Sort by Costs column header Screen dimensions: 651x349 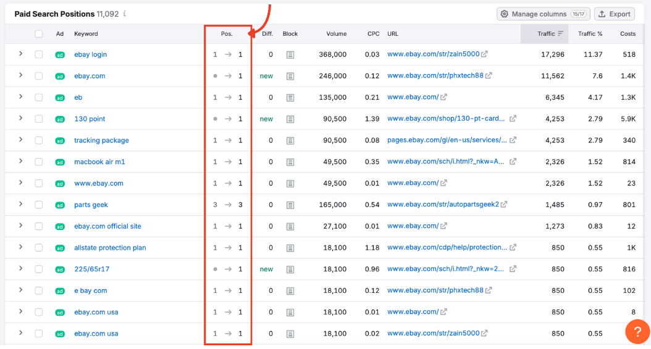tap(628, 34)
